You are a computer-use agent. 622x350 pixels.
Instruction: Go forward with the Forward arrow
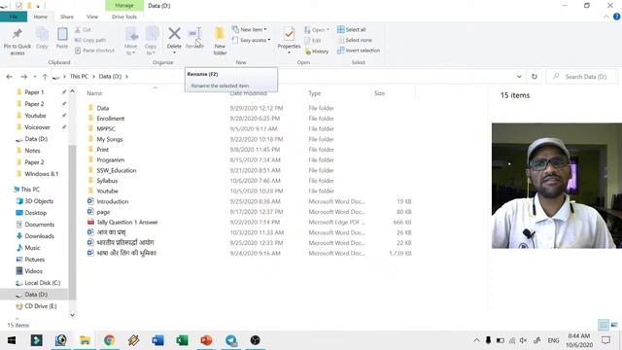coord(23,77)
